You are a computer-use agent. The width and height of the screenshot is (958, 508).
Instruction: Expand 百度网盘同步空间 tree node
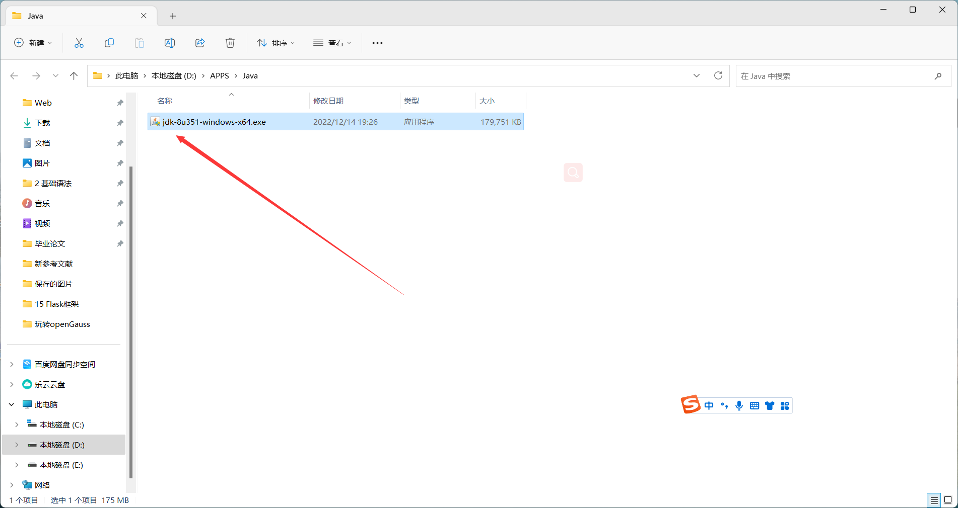pos(12,364)
